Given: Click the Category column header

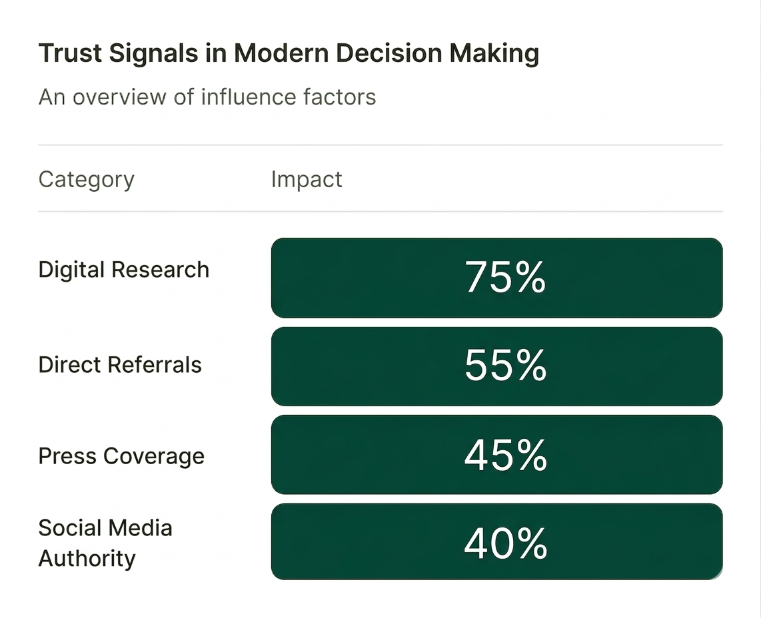Looking at the screenshot, I should (x=87, y=179).
